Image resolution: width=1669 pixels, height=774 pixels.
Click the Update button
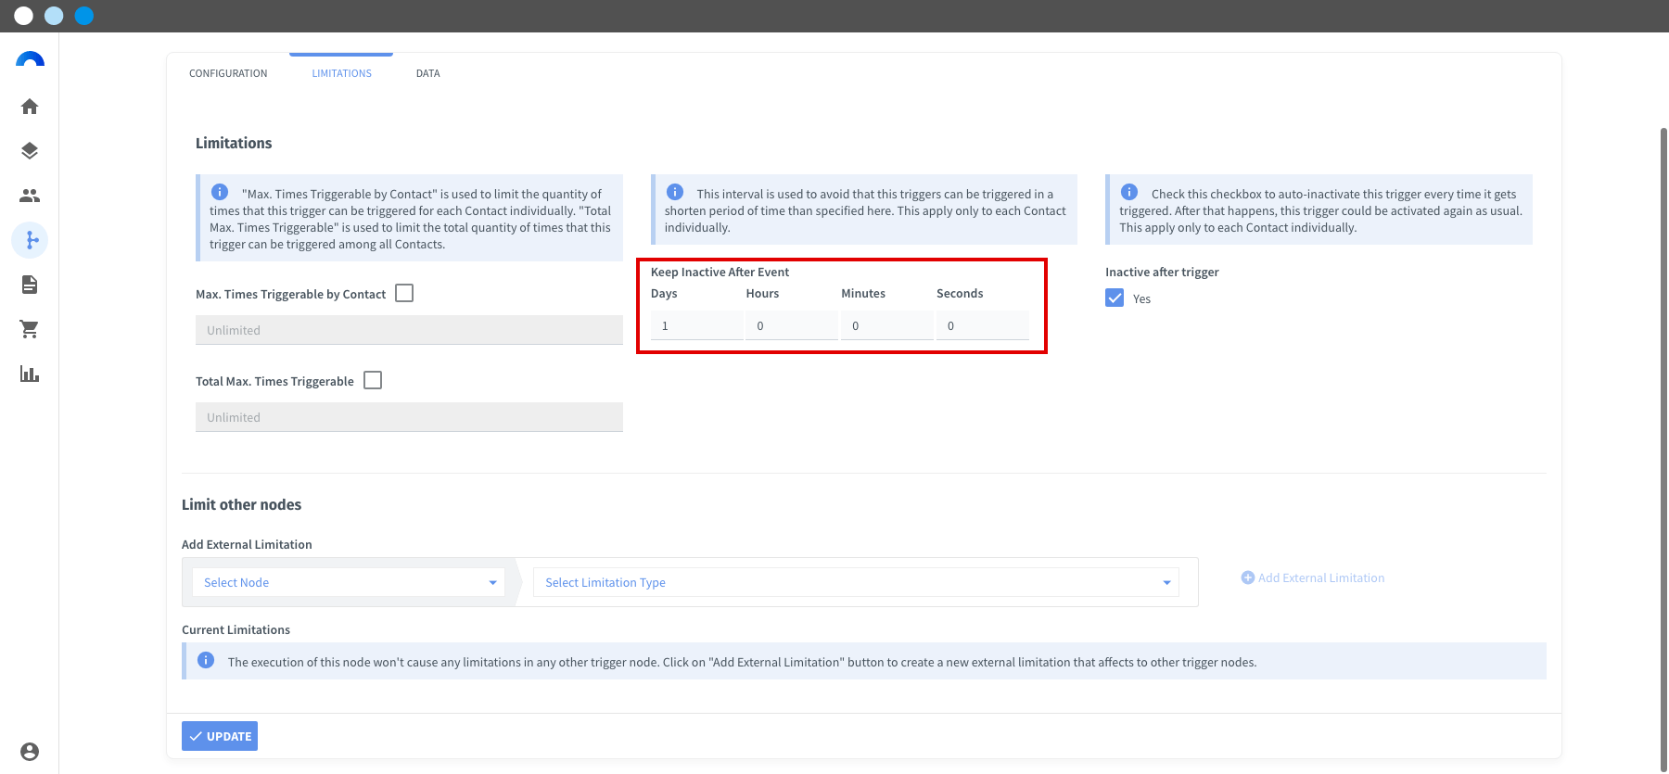point(220,736)
